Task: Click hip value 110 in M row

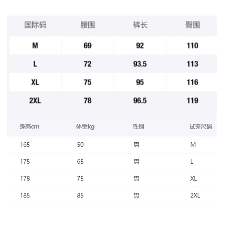Action: [x=192, y=46]
